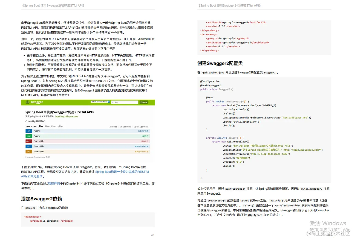This screenshot has width=352, height=238.
Task: Select the DELETE /users/{id} method badge
Action: 29,141
